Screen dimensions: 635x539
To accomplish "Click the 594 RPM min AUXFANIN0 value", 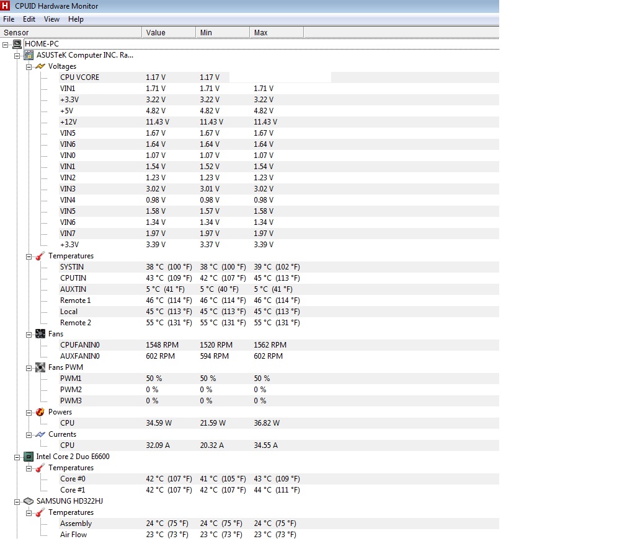I will (214, 356).
